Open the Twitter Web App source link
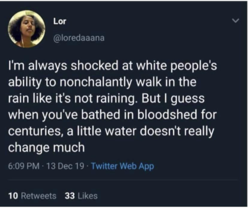 [123, 166]
